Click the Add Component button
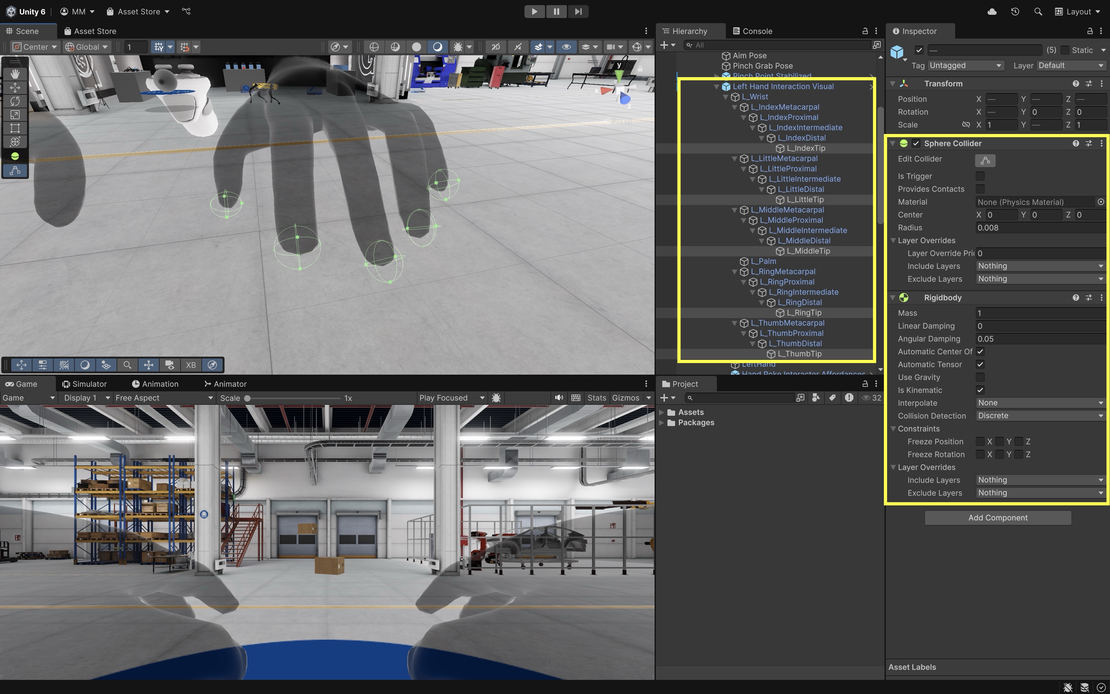The height and width of the screenshot is (694, 1110). click(x=998, y=518)
